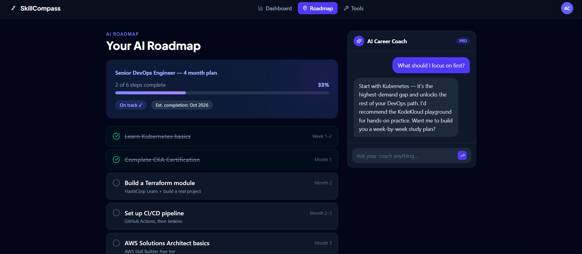
Task: Open the Tools tab
Action: (354, 8)
